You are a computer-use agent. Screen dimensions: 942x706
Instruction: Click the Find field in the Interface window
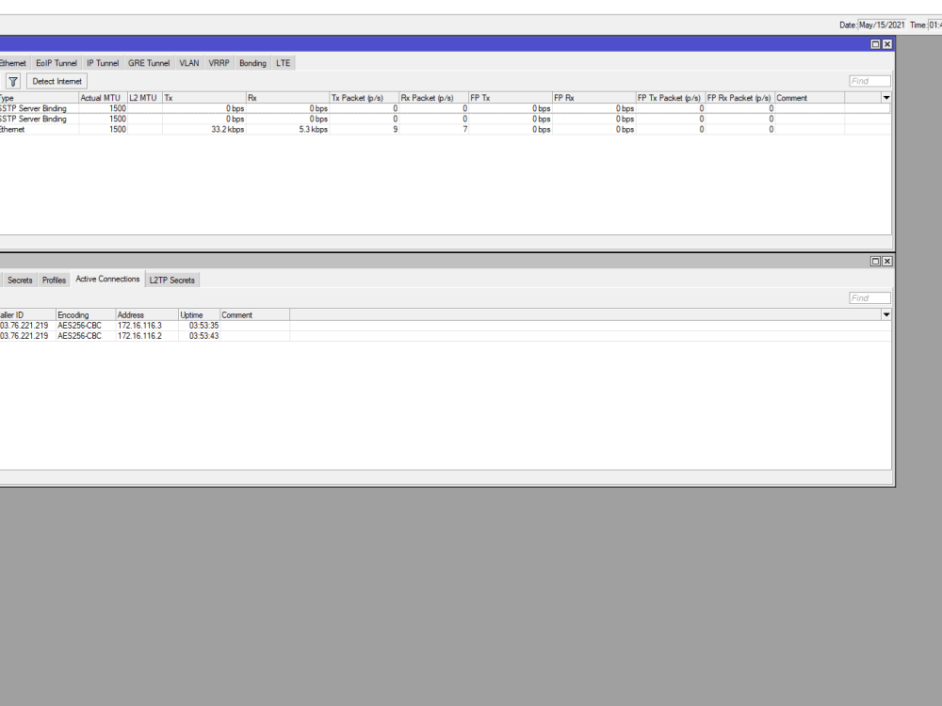point(869,80)
